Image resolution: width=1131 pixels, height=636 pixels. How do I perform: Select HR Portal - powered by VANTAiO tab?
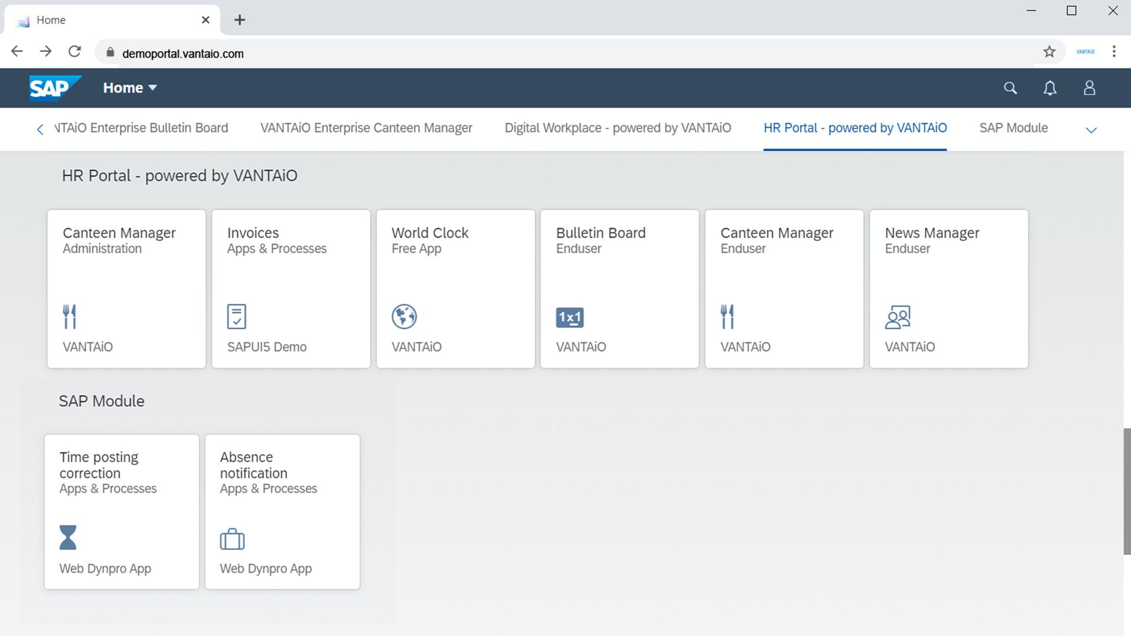pyautogui.click(x=855, y=128)
